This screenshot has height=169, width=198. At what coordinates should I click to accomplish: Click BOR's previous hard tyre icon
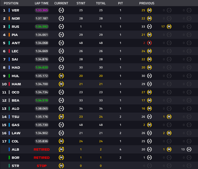pos(149,158)
